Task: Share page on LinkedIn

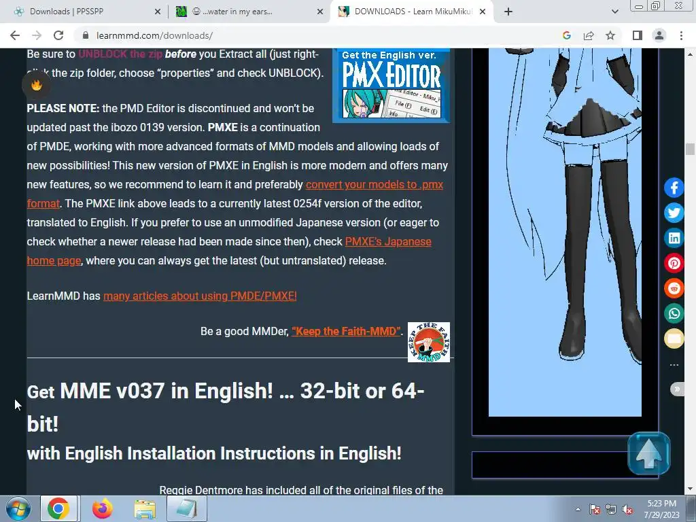Action: pyautogui.click(x=674, y=239)
